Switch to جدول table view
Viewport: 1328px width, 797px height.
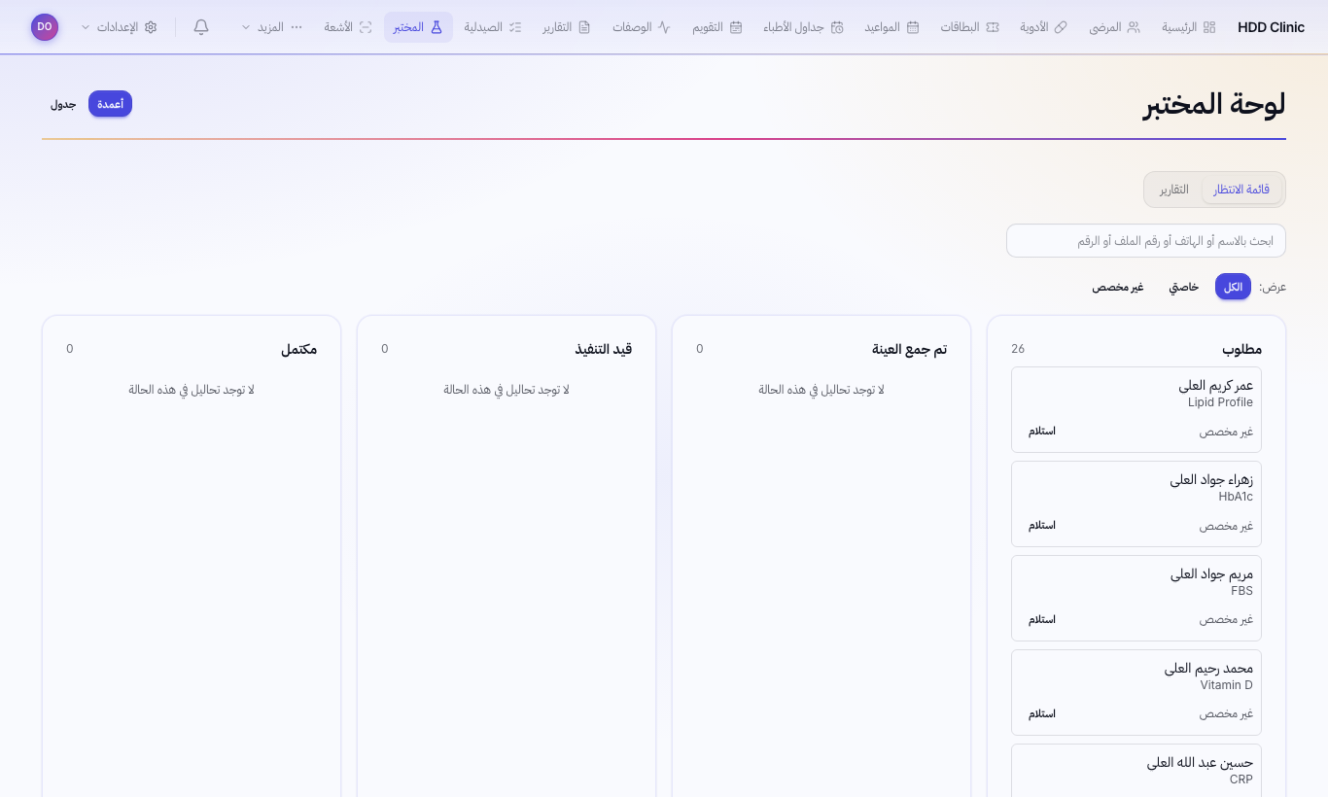click(x=63, y=104)
